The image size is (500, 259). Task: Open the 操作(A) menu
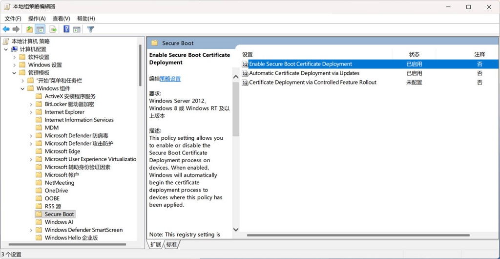(x=37, y=19)
